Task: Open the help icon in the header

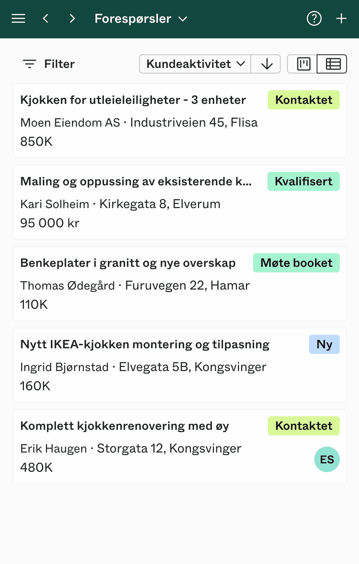Action: pos(314,18)
